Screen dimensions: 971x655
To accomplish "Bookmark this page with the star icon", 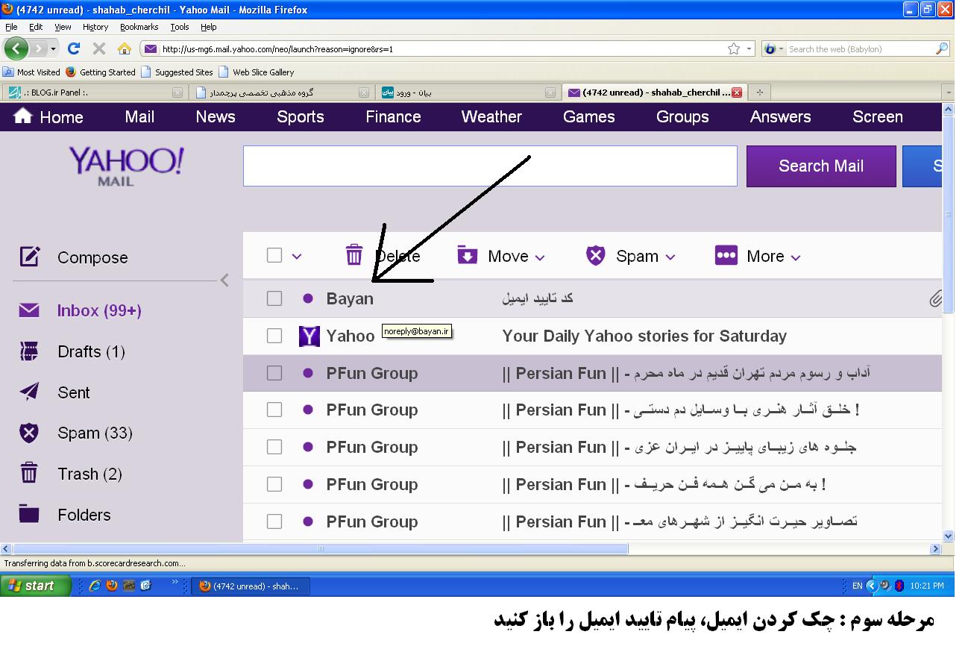I will [x=734, y=49].
